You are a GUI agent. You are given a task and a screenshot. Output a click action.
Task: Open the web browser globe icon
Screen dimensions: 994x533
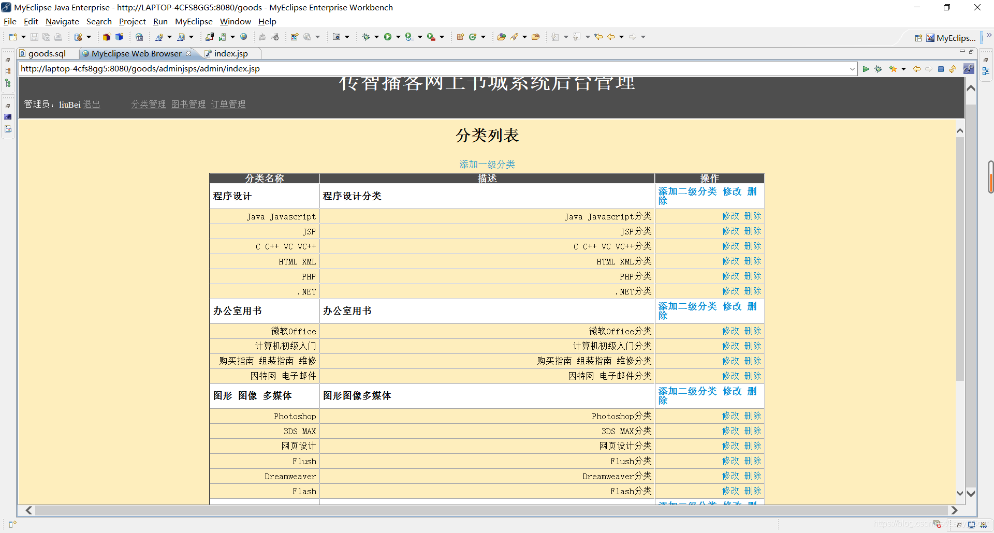click(243, 37)
